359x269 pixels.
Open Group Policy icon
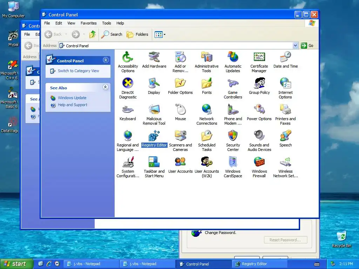[259, 86]
